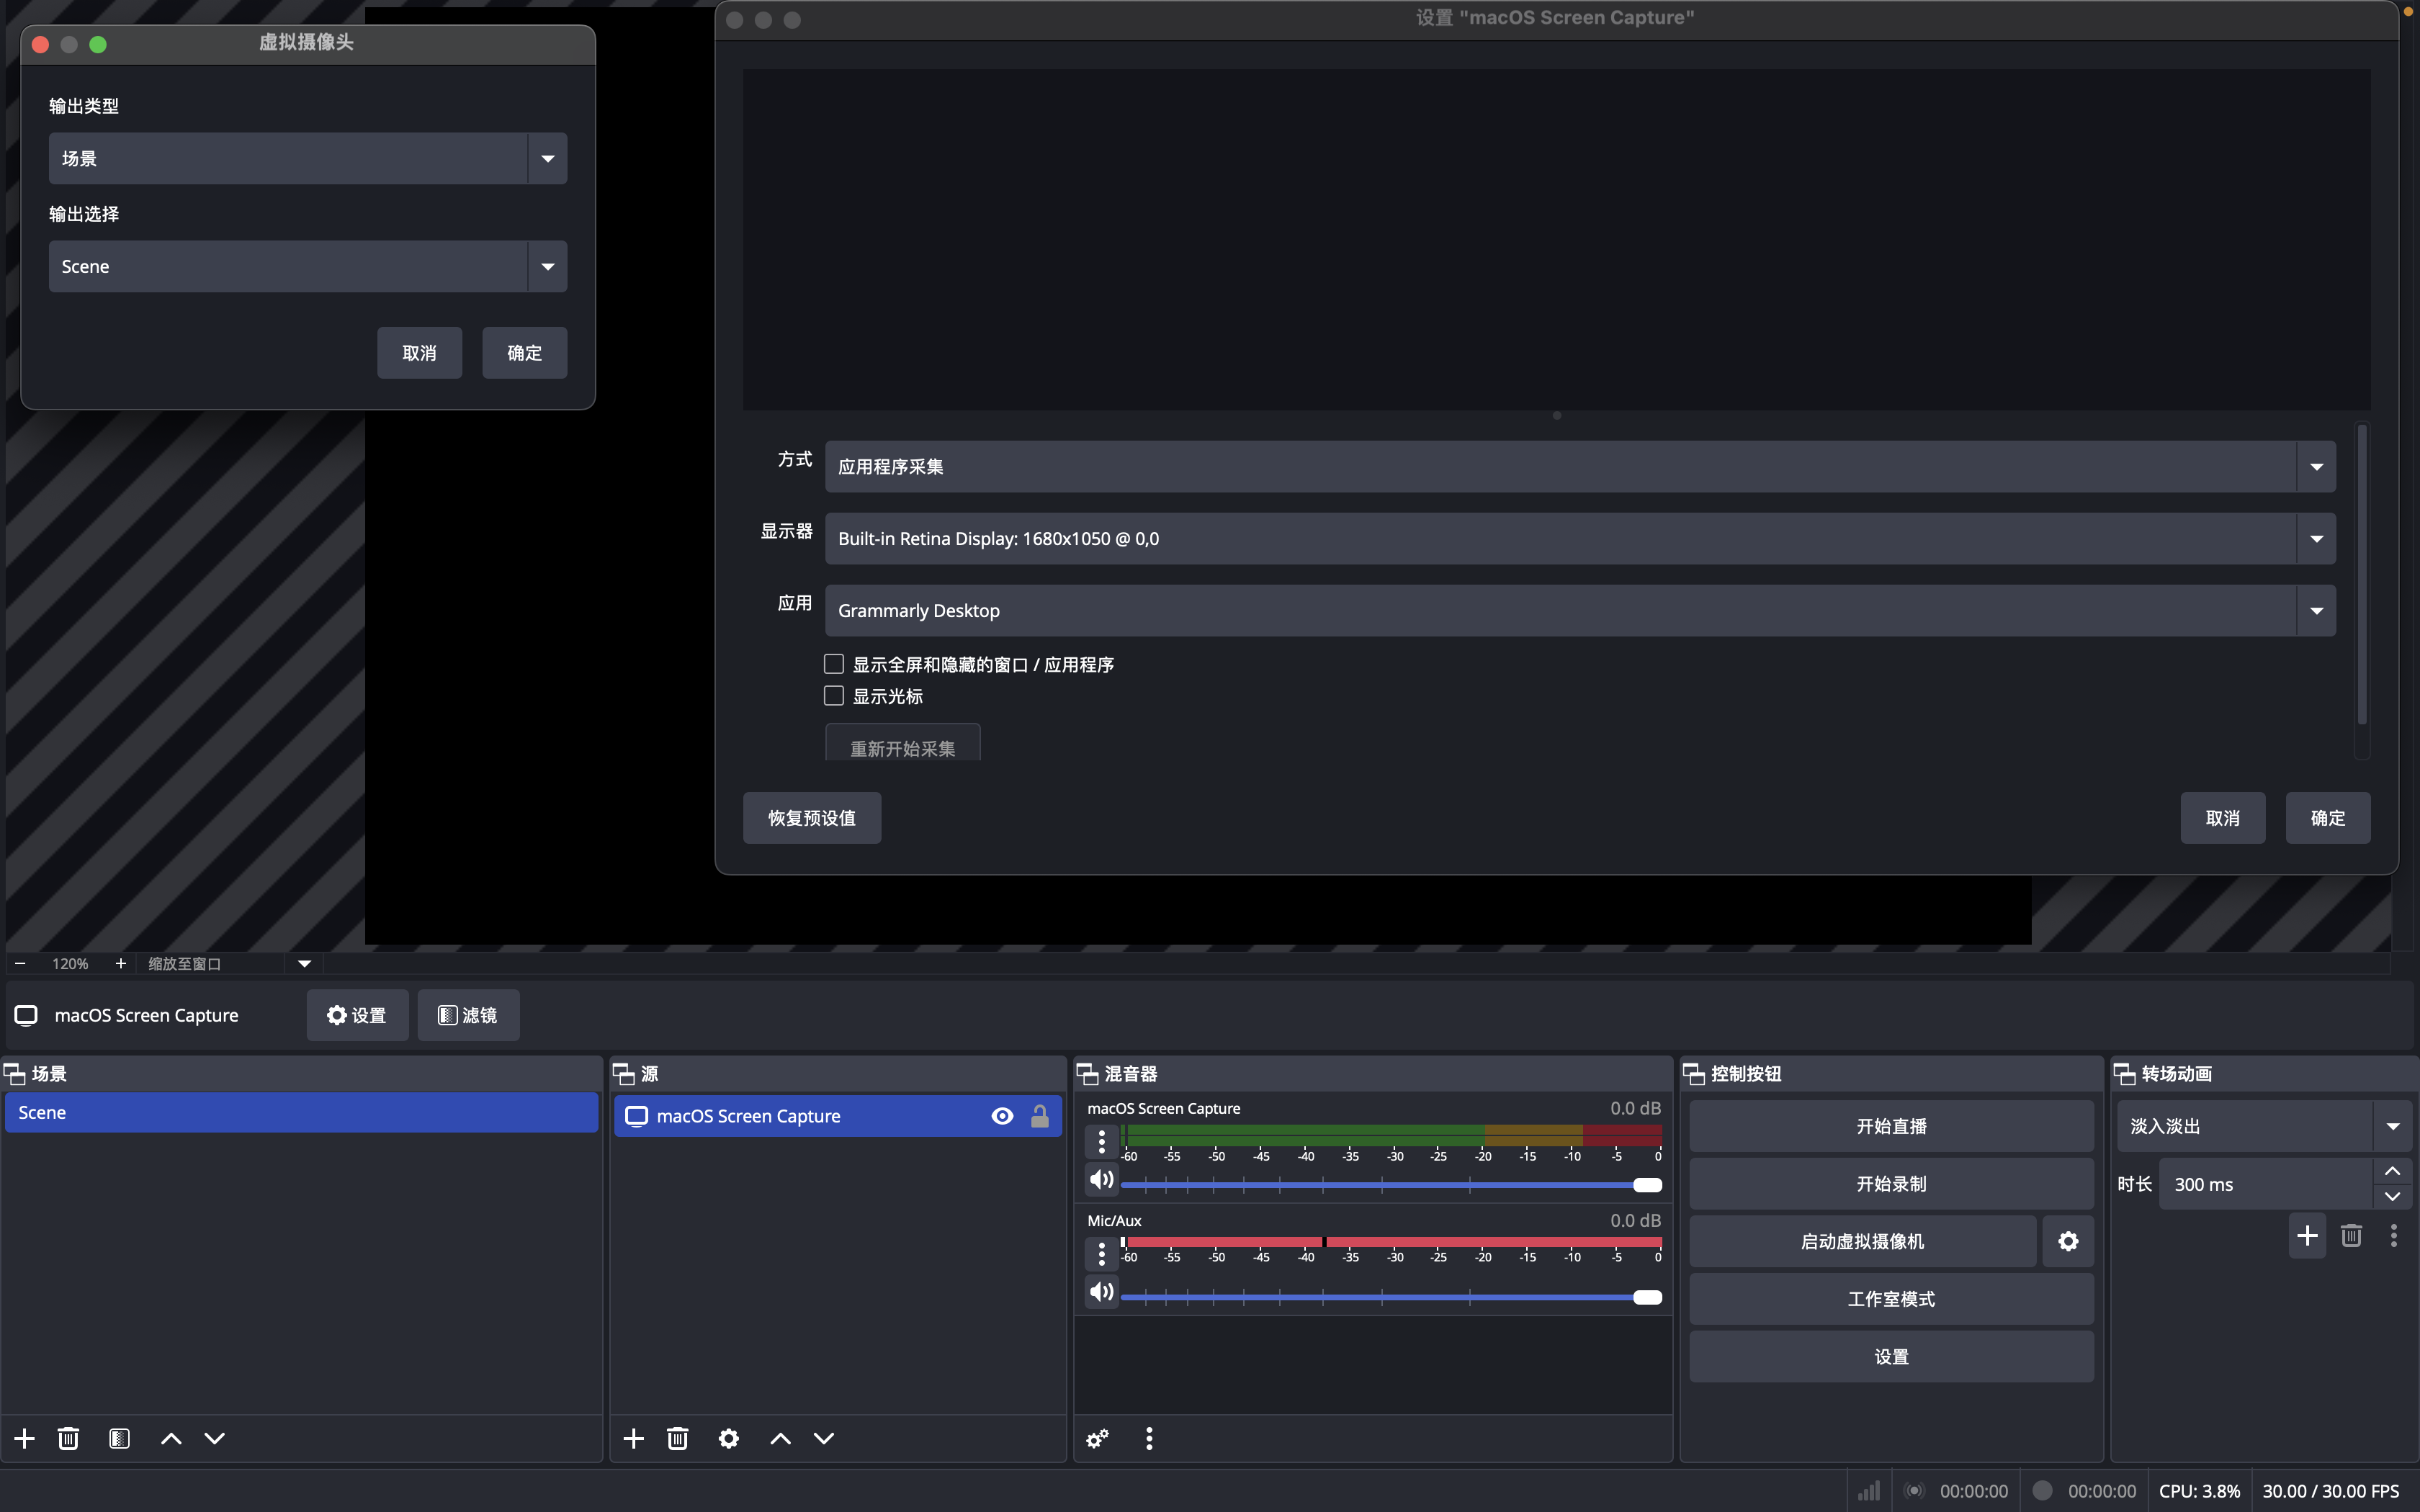Mute the Mic/Aux speaker icon
The image size is (2420, 1512).
1101,1292
